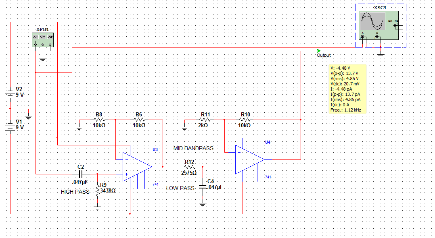This screenshot has width=435, height=238.
Task: Select the XFG1 function generator instrument
Action: [43, 39]
